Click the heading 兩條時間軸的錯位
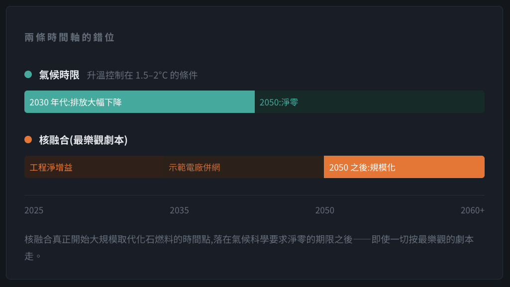This screenshot has width=510, height=287. point(70,37)
